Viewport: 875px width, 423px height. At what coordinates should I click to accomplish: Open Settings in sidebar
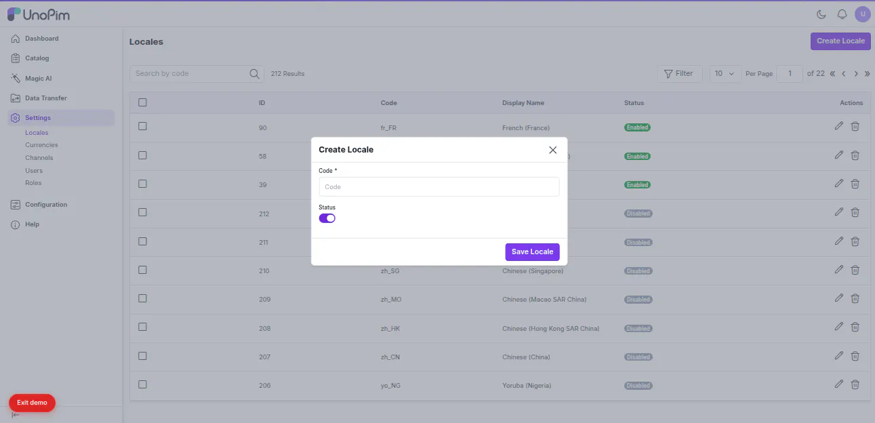tap(61, 118)
